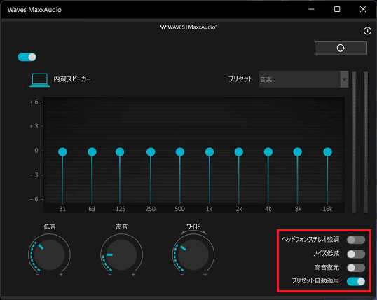
Task: Click the minus sign under bass knob
Action: tap(38, 275)
